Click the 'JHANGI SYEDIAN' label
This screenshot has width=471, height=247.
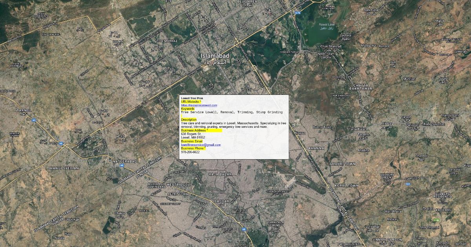(x=63, y=168)
